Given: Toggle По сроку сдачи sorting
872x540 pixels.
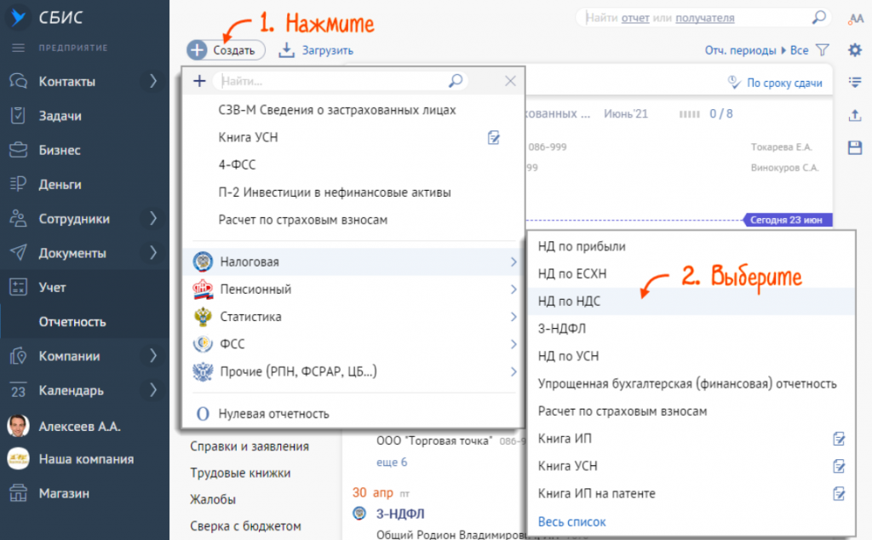Looking at the screenshot, I should tap(775, 83).
